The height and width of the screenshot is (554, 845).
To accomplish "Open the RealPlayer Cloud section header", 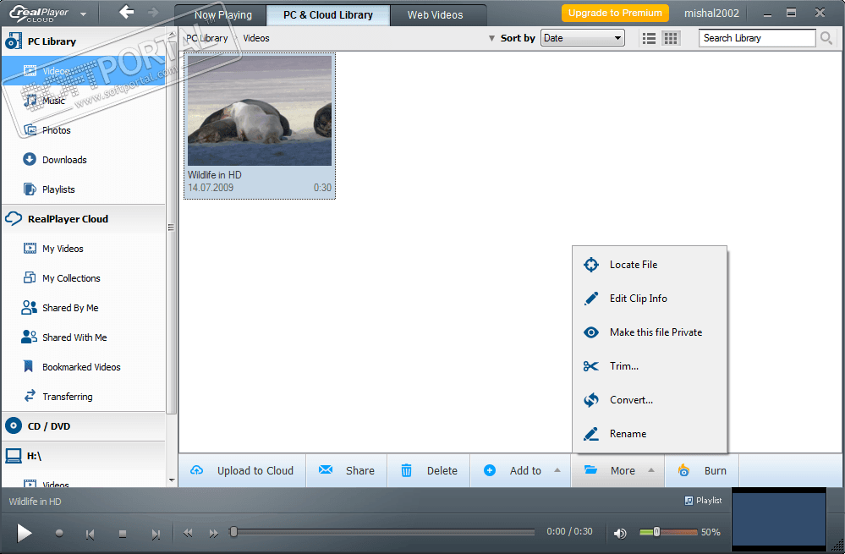I will [84, 219].
